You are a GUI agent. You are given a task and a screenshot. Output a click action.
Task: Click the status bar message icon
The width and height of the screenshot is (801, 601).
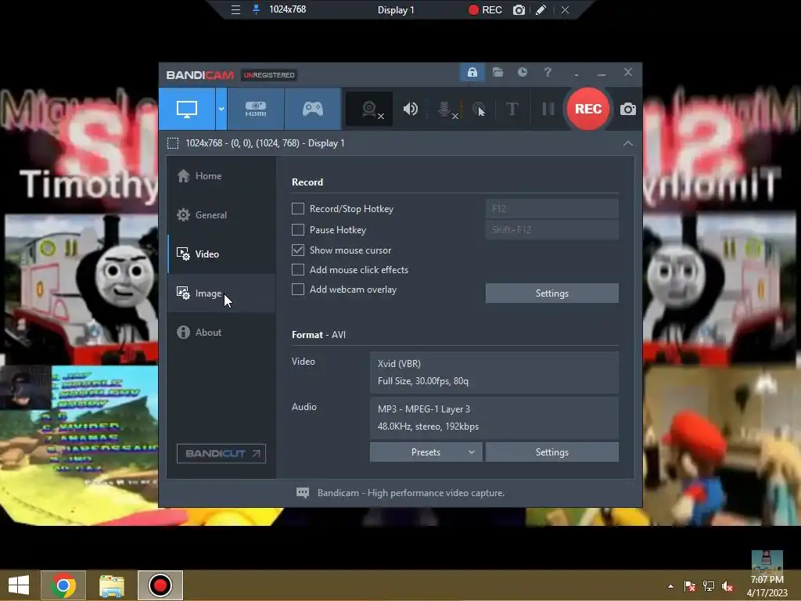pyautogui.click(x=303, y=493)
